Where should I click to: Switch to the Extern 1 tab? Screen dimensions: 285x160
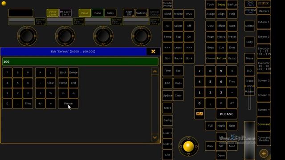click(x=264, y=22)
